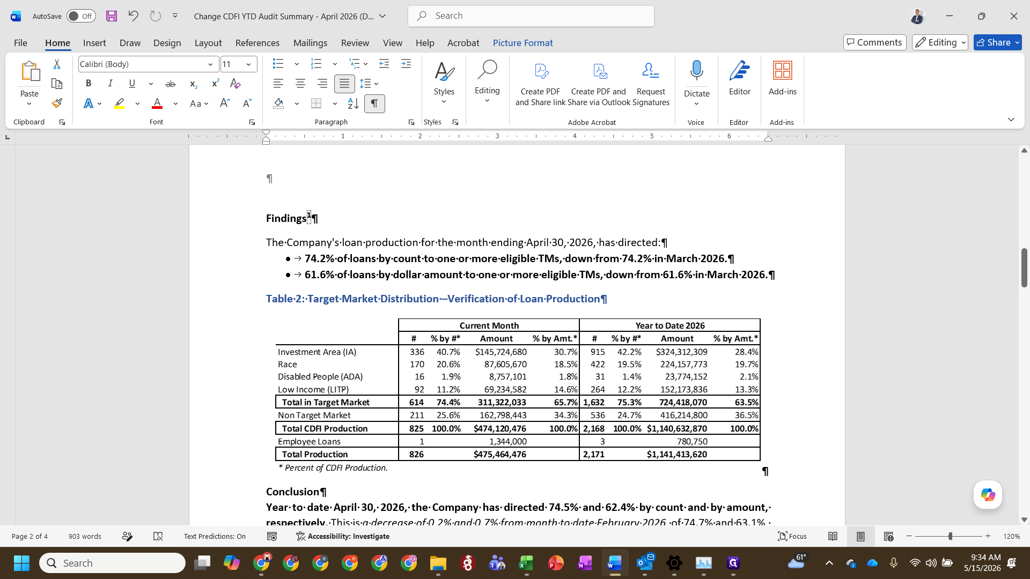This screenshot has width=1030, height=579.
Task: Toggle Print Layout view button
Action: (x=860, y=536)
